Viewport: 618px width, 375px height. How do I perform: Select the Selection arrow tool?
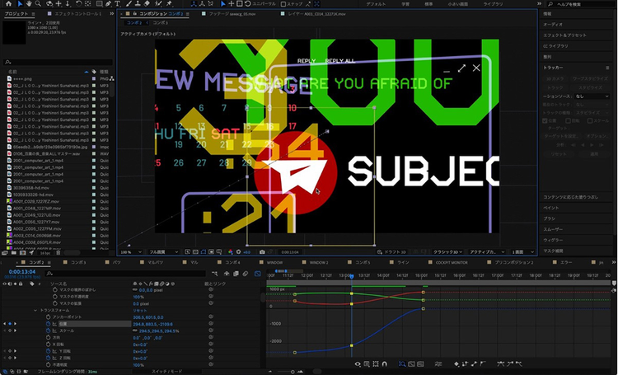point(20,3)
